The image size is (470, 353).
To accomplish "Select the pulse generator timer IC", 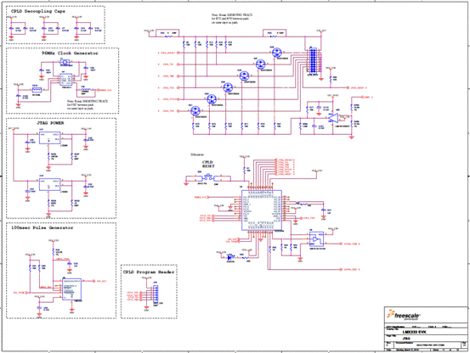I will click(x=71, y=289).
